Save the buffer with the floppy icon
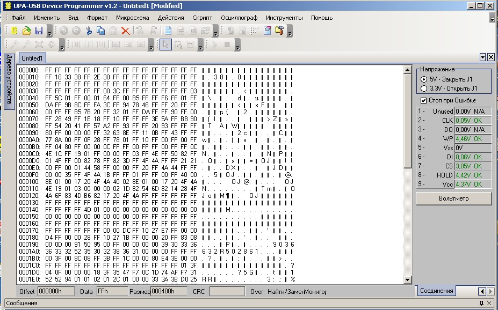The height and width of the screenshot is (310, 498). pyautogui.click(x=39, y=31)
